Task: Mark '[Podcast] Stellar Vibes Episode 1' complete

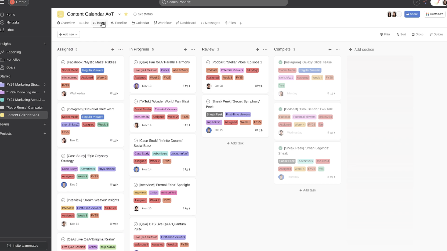Action: (x=208, y=62)
